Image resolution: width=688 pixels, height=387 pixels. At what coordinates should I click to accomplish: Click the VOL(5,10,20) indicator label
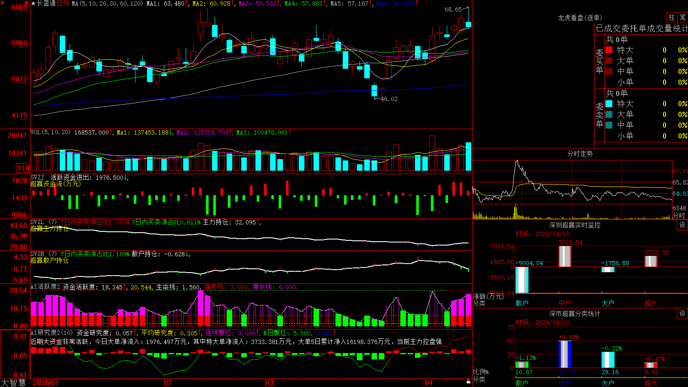click(x=51, y=132)
